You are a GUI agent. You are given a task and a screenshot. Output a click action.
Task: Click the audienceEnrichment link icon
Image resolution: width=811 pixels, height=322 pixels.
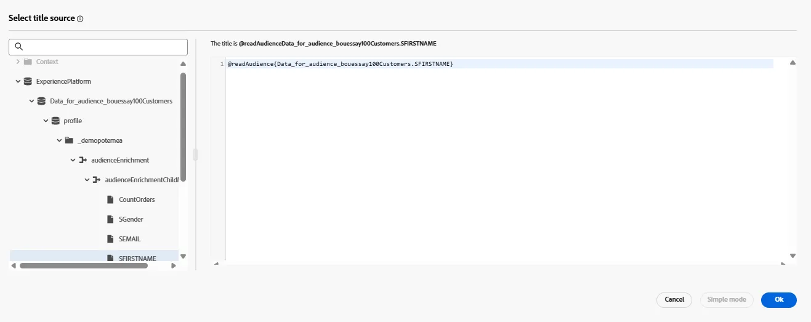tap(83, 160)
